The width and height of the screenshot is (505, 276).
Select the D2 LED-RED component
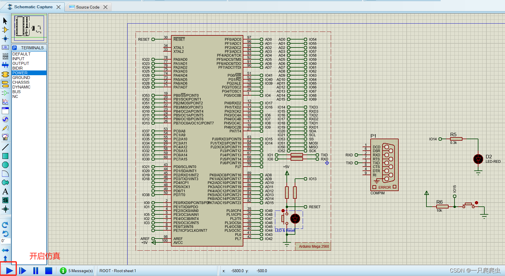tap(478, 159)
